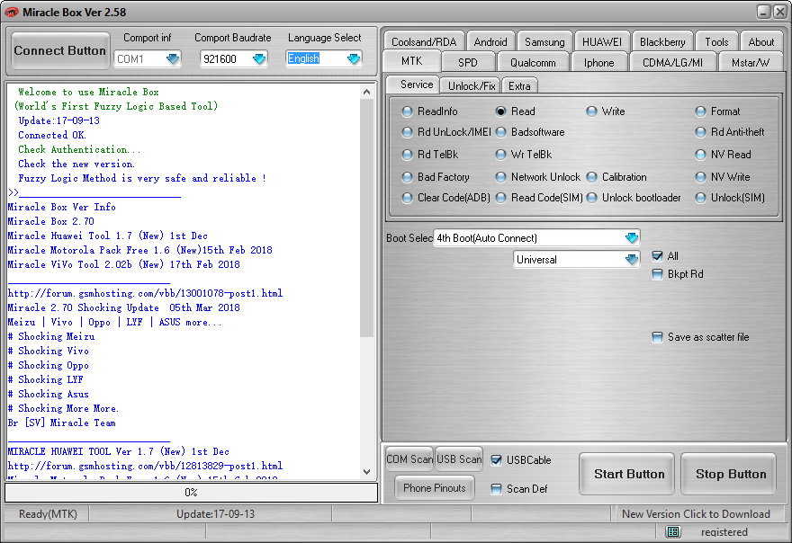This screenshot has width=792, height=543.
Task: Click the Stop Button
Action: pyautogui.click(x=728, y=474)
